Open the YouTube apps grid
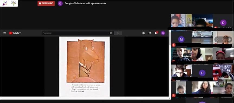The image size is (234, 103). click(150, 33)
